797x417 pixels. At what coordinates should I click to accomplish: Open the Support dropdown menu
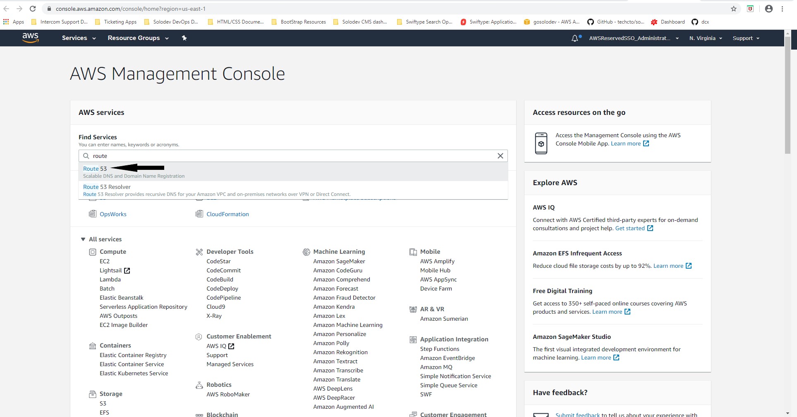[x=746, y=38]
